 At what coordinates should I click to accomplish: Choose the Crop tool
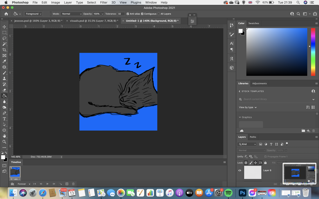click(4, 50)
